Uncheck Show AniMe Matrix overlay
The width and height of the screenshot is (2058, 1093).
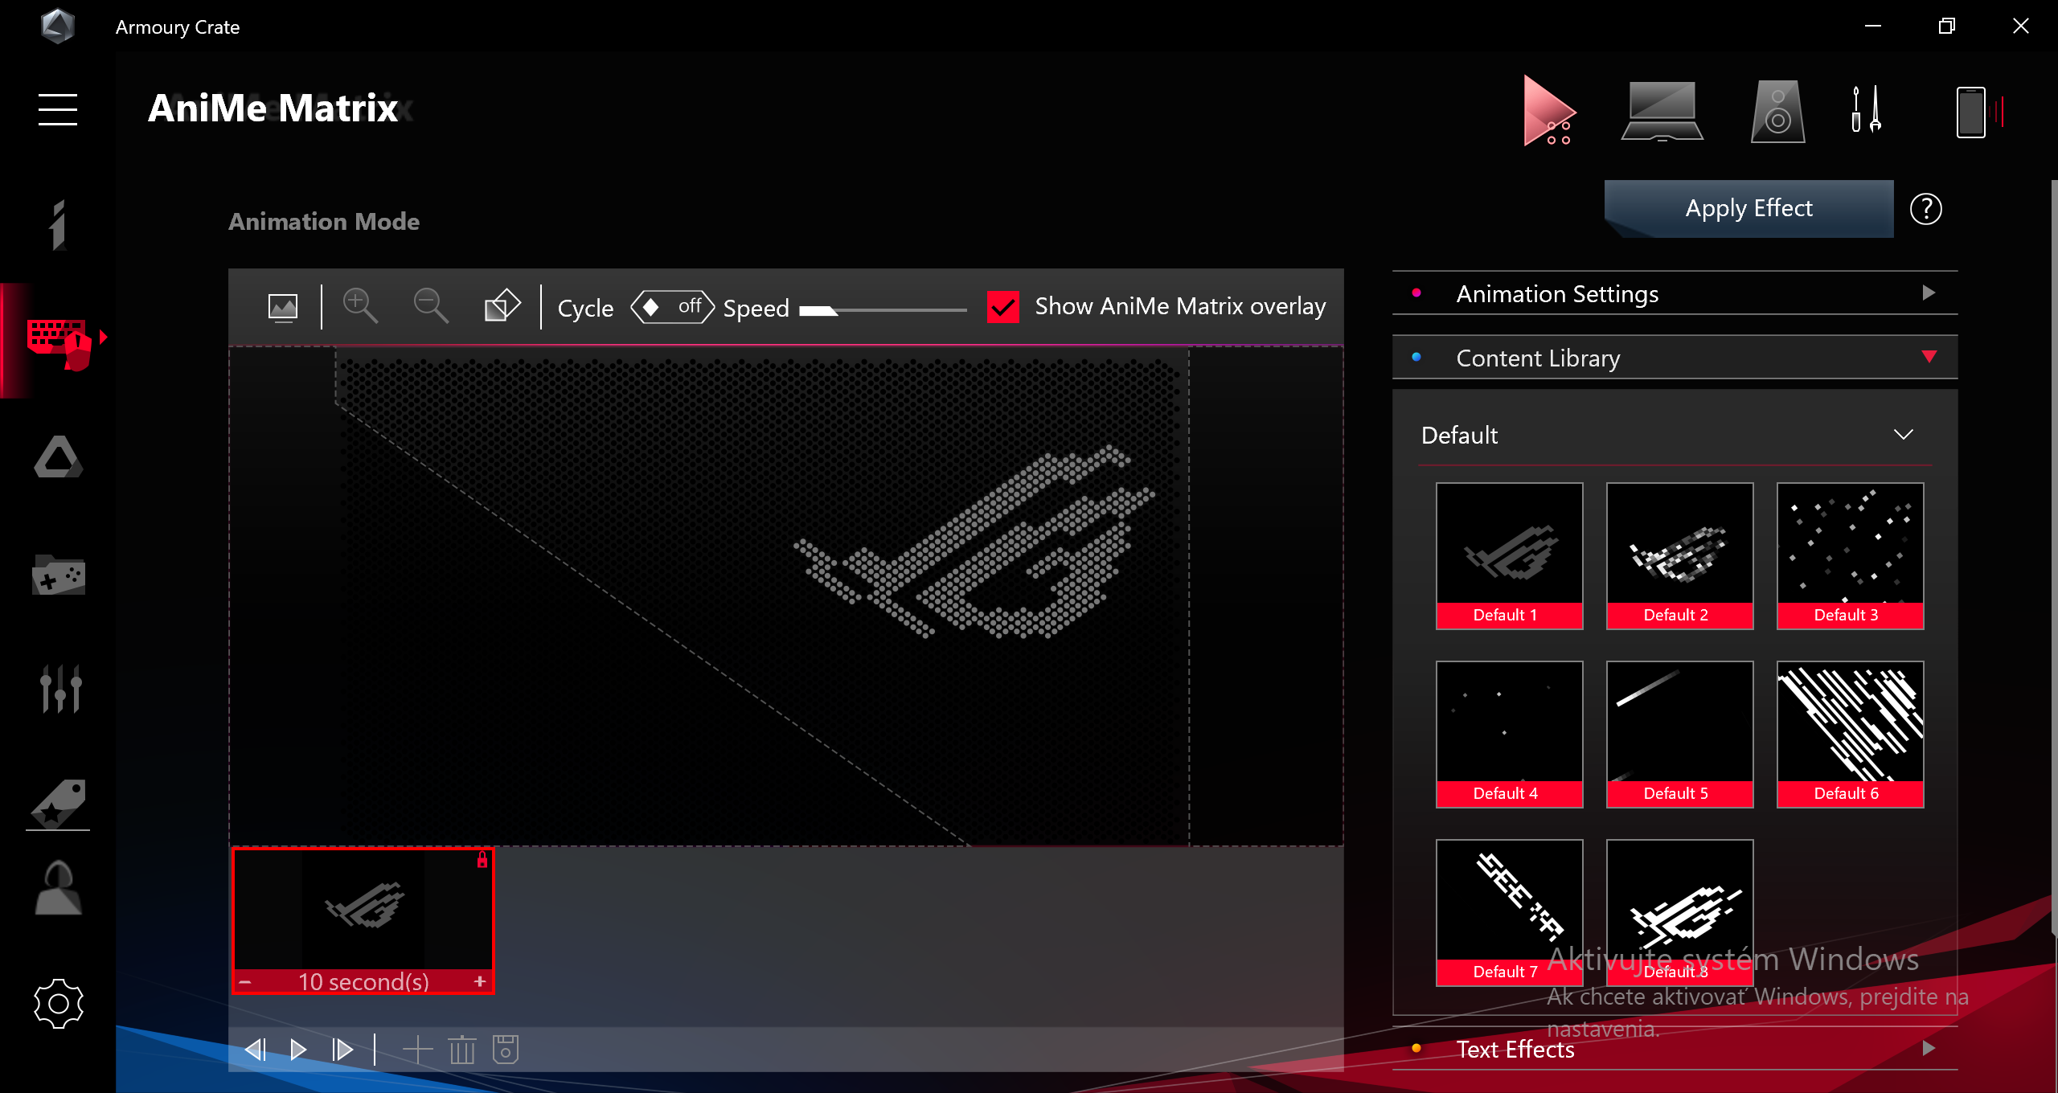1002,307
